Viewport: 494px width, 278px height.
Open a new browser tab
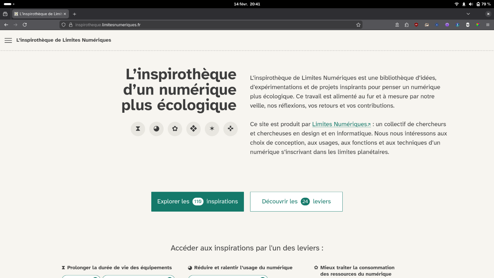click(74, 14)
